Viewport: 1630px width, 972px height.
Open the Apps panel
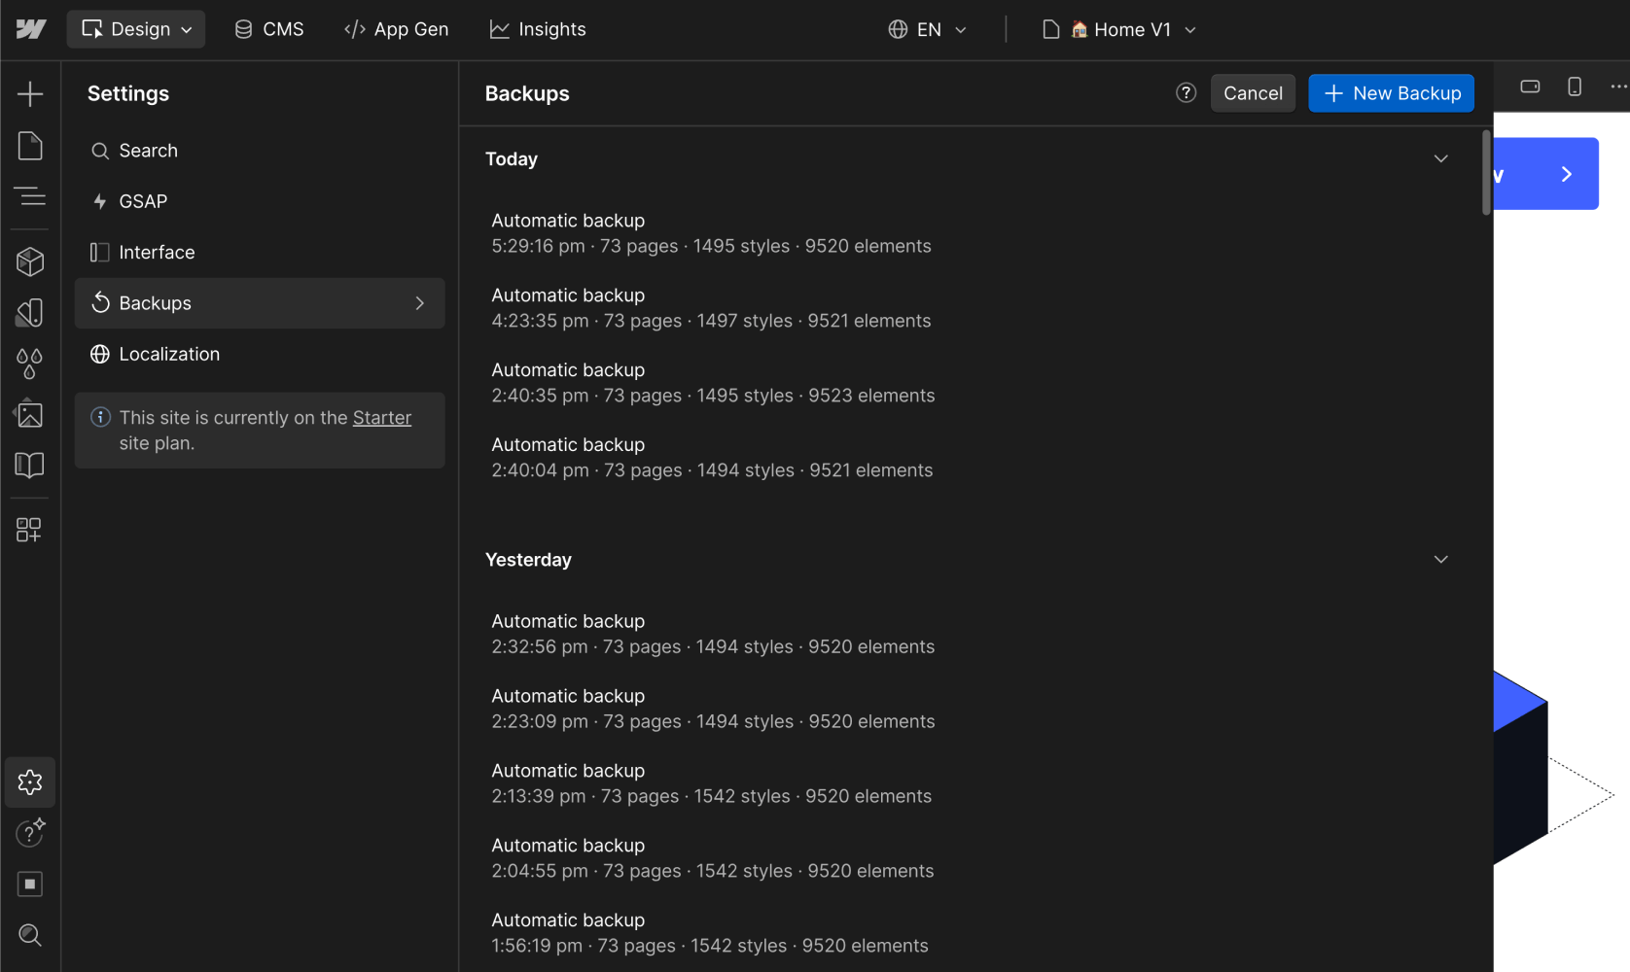tap(30, 530)
